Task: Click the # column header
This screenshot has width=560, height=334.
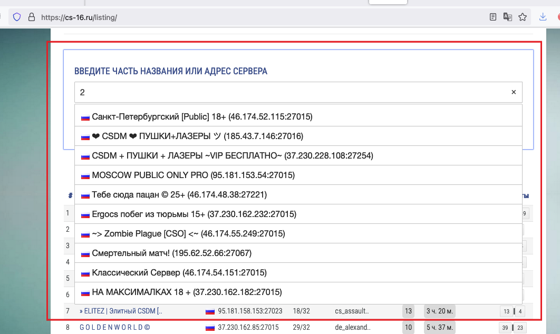Action: point(70,195)
